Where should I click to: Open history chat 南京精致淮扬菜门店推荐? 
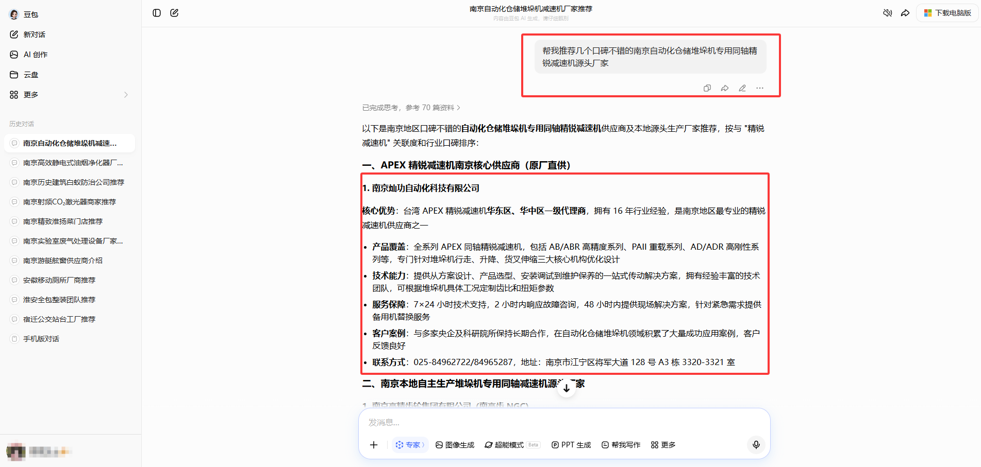tap(70, 221)
